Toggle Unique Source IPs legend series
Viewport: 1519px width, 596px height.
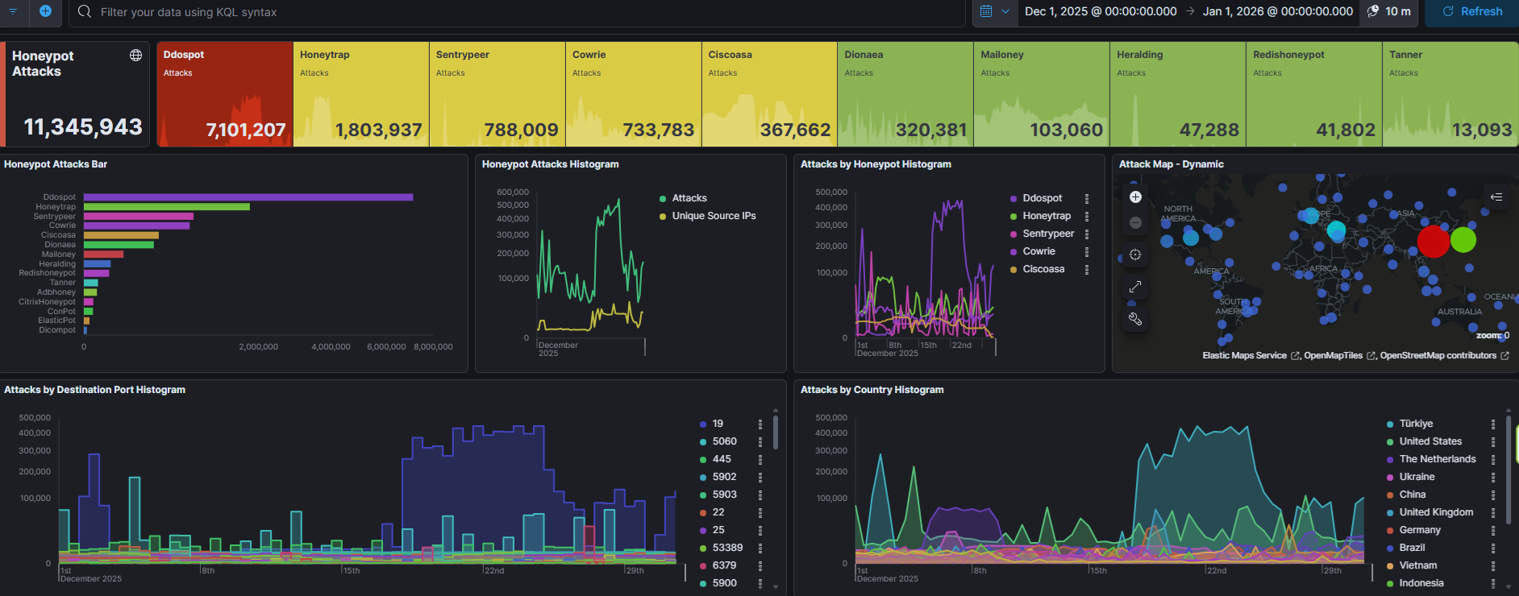(x=714, y=216)
